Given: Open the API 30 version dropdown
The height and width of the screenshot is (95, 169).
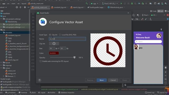Looking at the screenshot, I should [154, 15].
